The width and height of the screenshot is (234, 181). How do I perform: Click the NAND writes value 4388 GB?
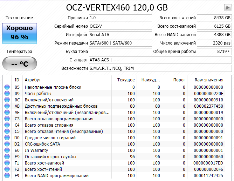[214, 34]
